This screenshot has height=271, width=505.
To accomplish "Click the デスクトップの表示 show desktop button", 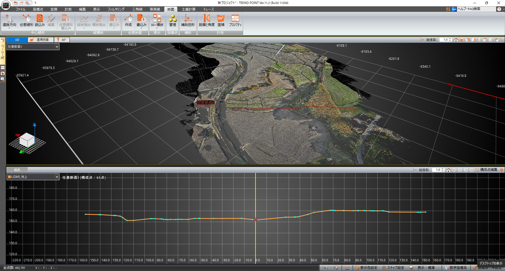I will click(491, 263).
